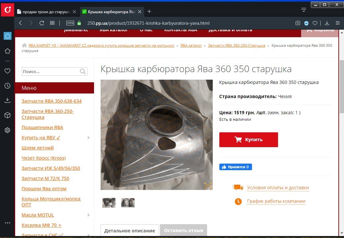Switch to the продам трохи browser tab

(46, 12)
